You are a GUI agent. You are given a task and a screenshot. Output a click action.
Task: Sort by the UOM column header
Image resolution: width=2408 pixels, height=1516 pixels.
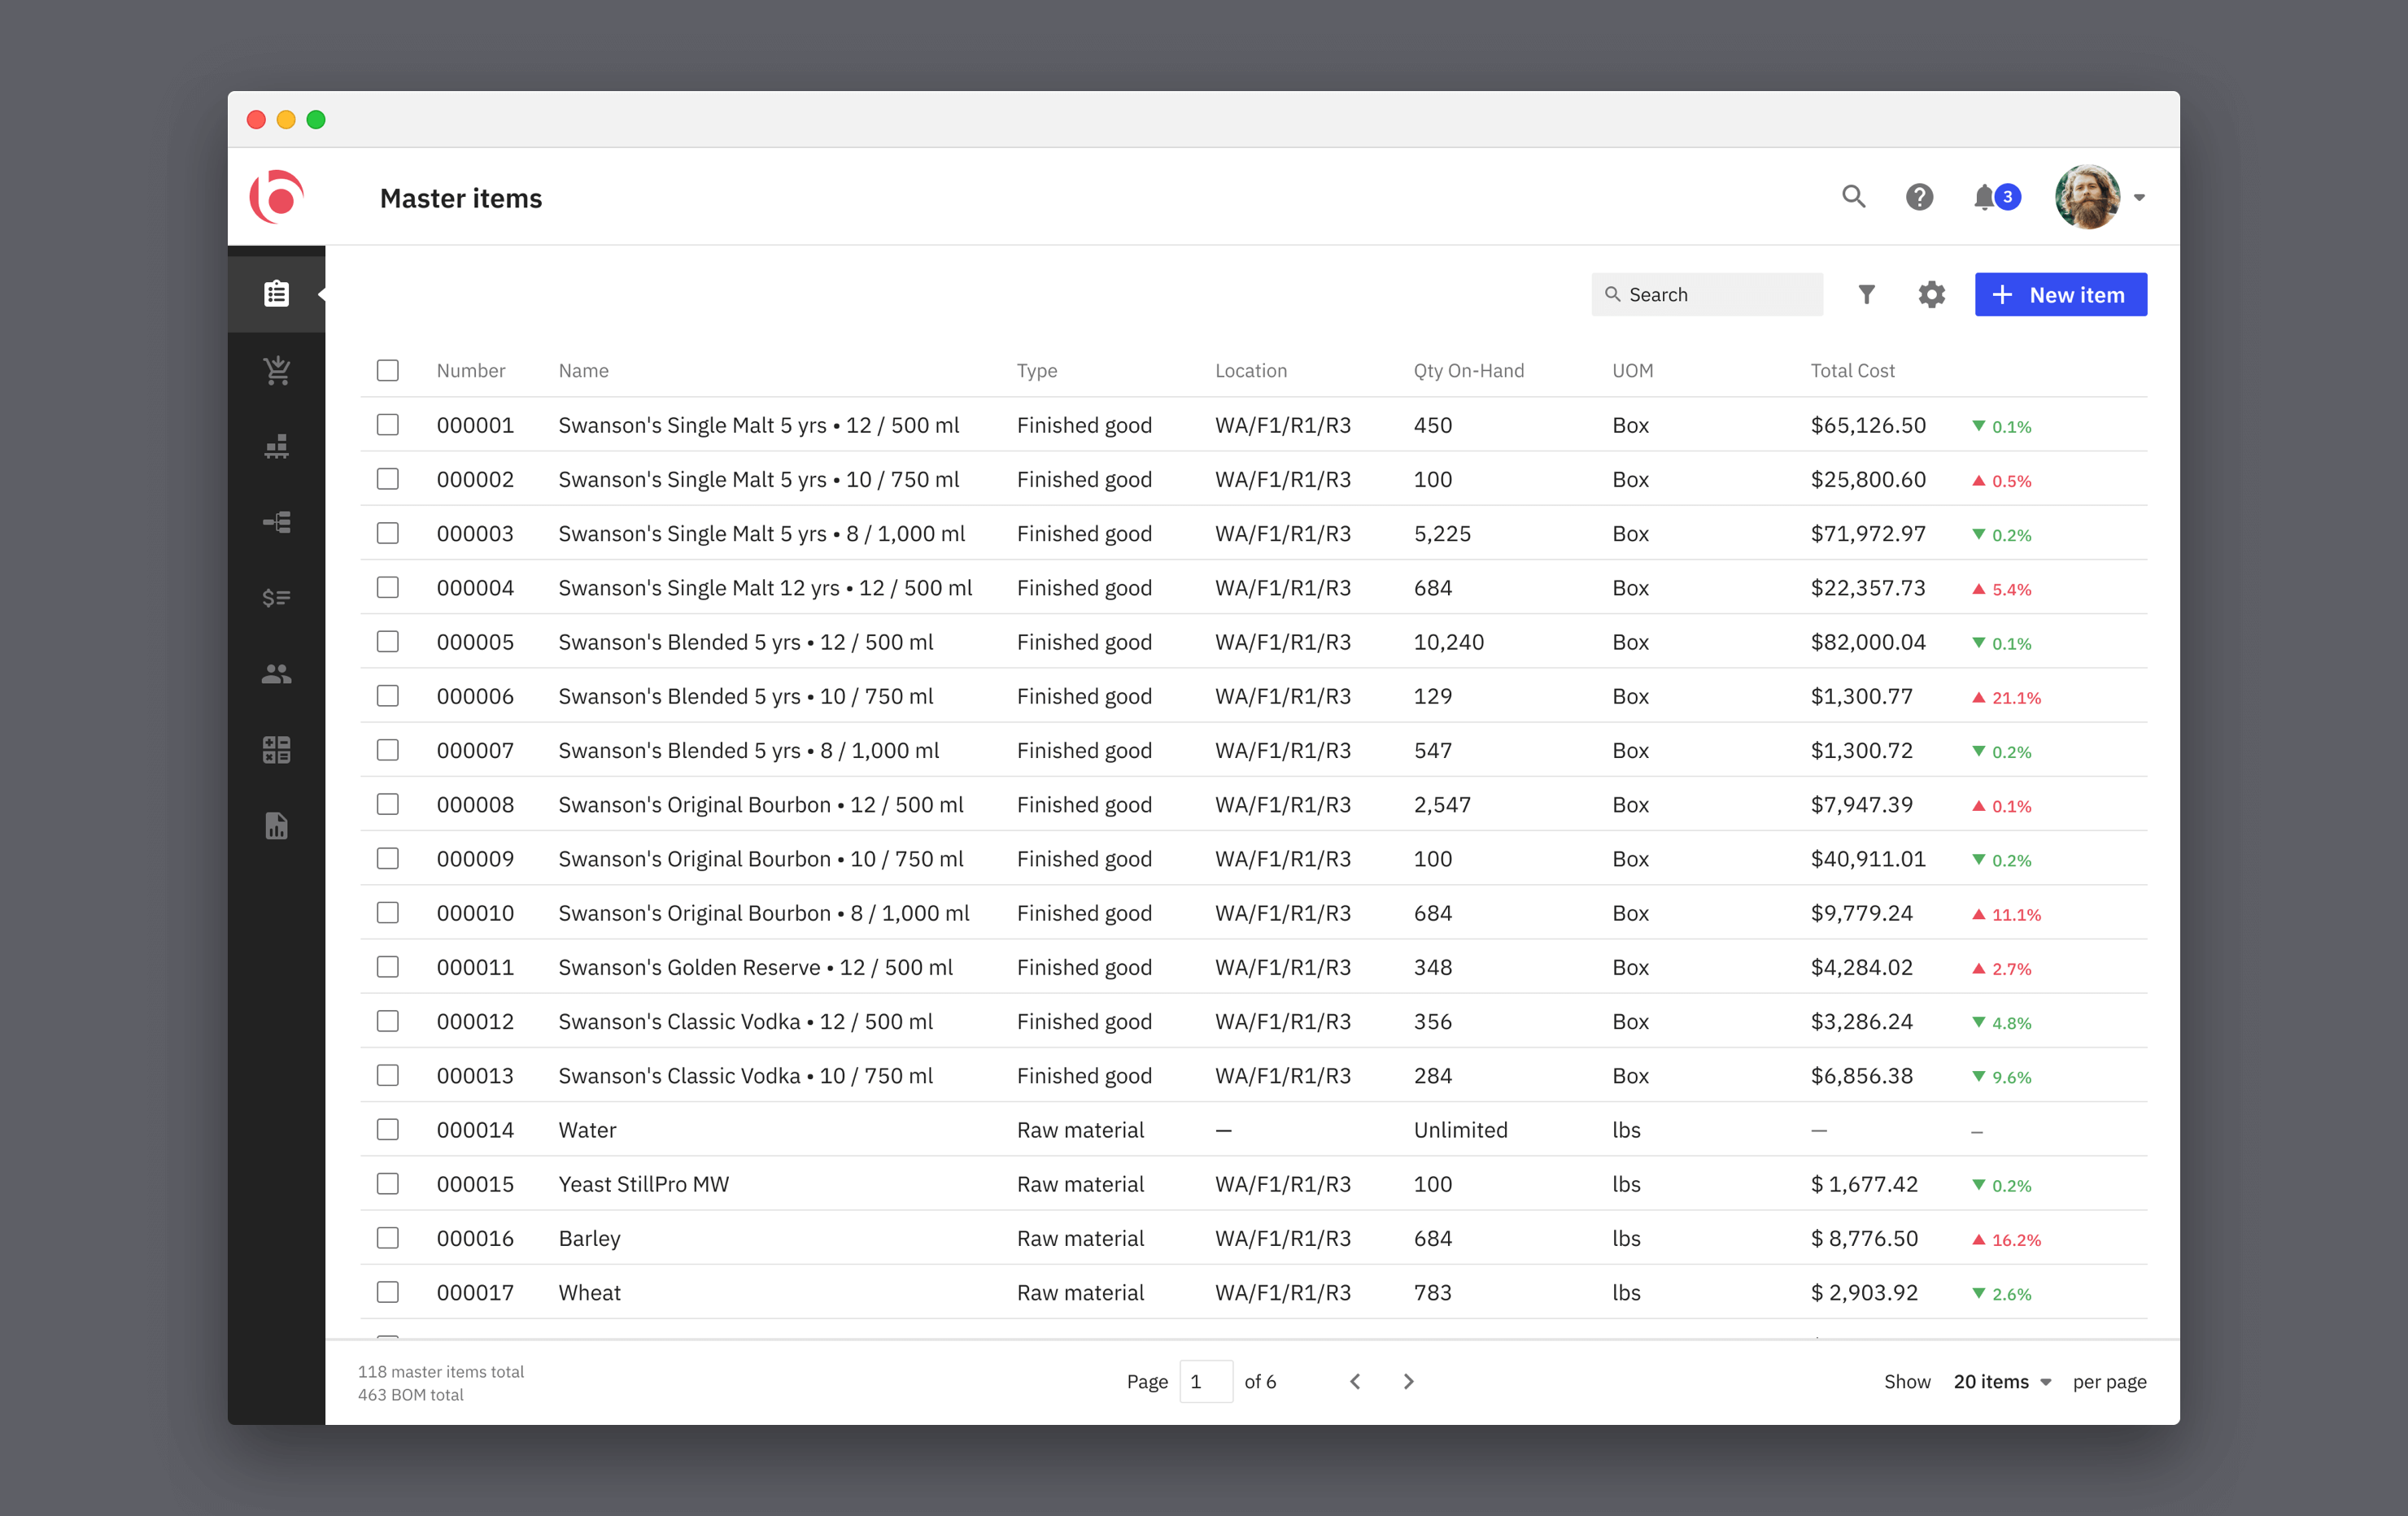(x=1632, y=370)
